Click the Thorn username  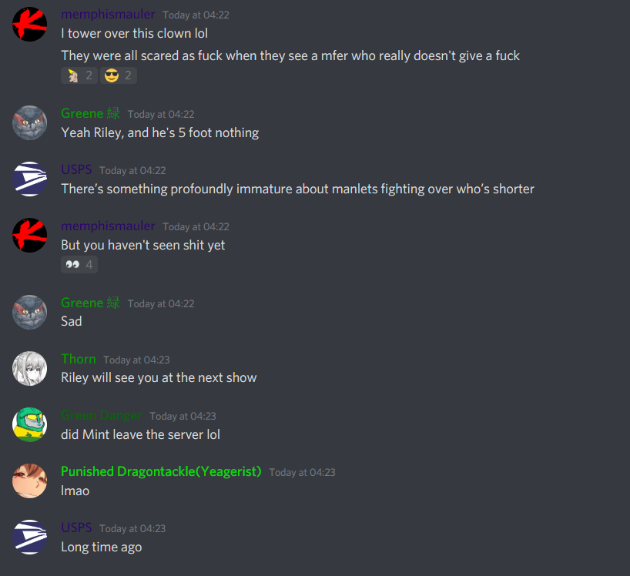pos(79,359)
